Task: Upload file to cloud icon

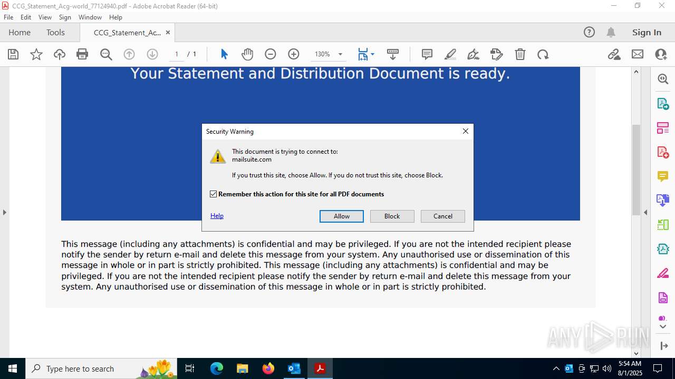Action: pos(60,54)
